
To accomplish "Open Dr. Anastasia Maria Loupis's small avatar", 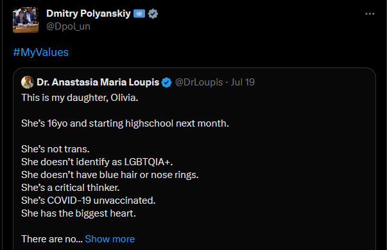I will tap(28, 82).
